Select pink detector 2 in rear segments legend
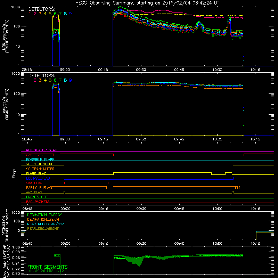This screenshot has height=278, width=278. [x=35, y=80]
